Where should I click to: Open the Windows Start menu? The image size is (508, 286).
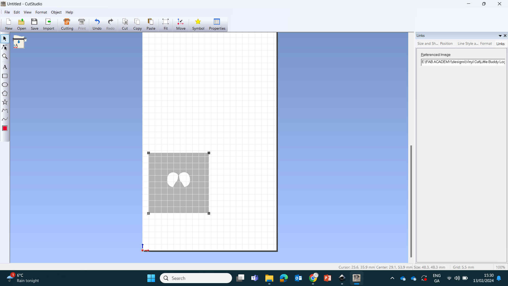(151, 278)
